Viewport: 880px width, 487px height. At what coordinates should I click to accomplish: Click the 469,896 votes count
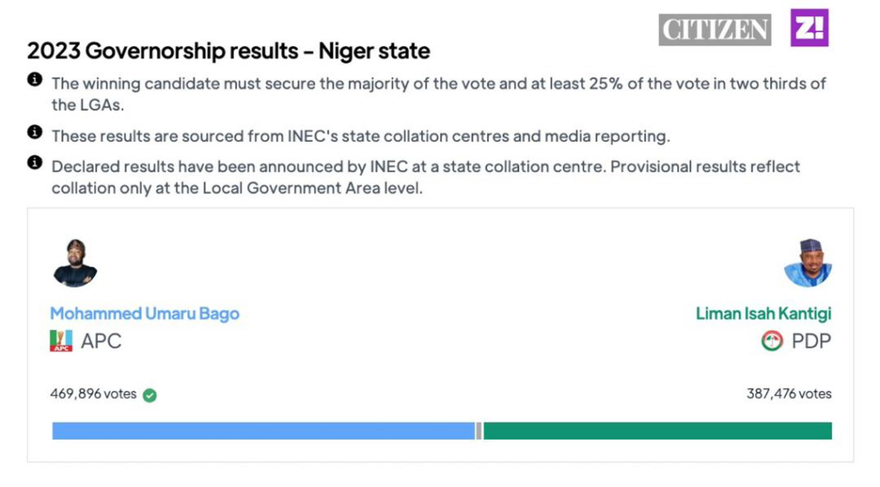[x=93, y=394]
